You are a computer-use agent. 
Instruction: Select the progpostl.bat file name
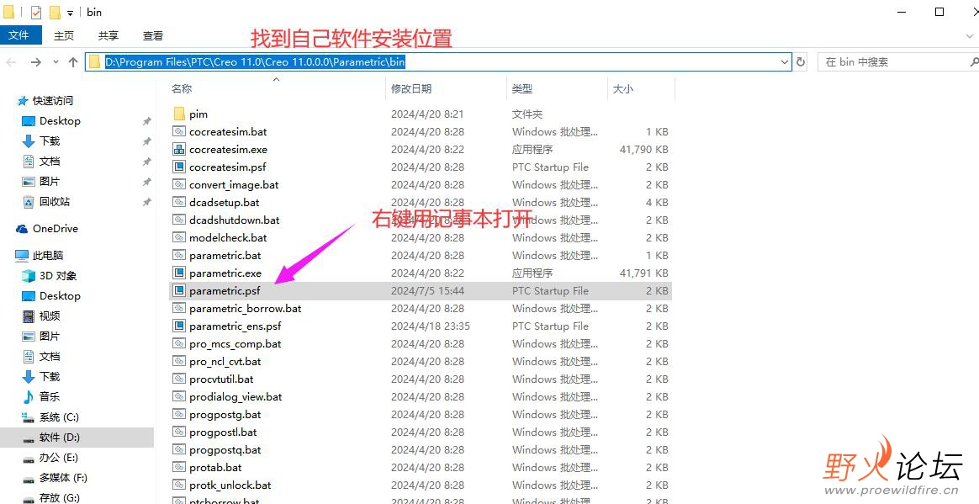tap(224, 432)
